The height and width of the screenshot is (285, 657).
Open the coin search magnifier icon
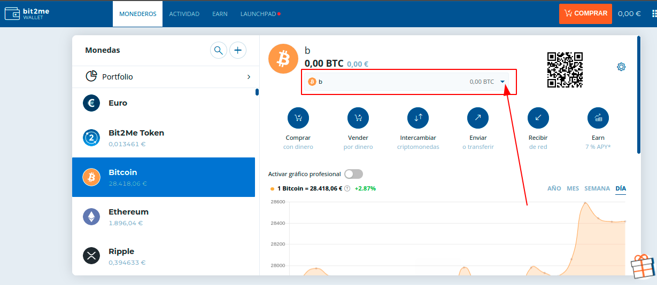218,50
